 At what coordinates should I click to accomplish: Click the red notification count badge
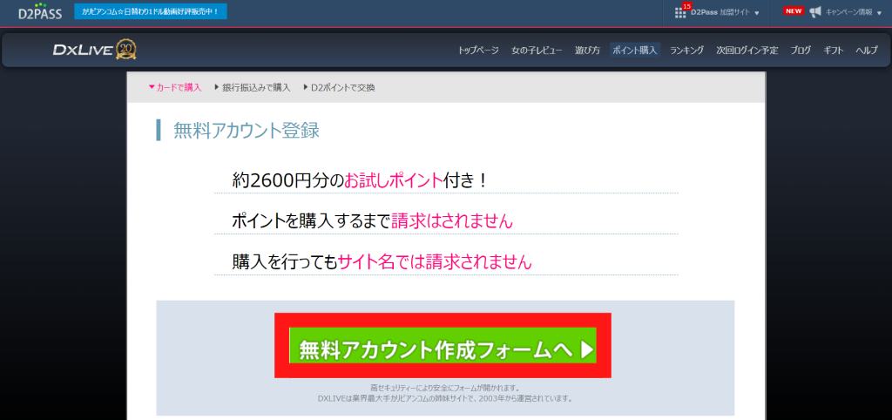pyautogui.click(x=686, y=6)
